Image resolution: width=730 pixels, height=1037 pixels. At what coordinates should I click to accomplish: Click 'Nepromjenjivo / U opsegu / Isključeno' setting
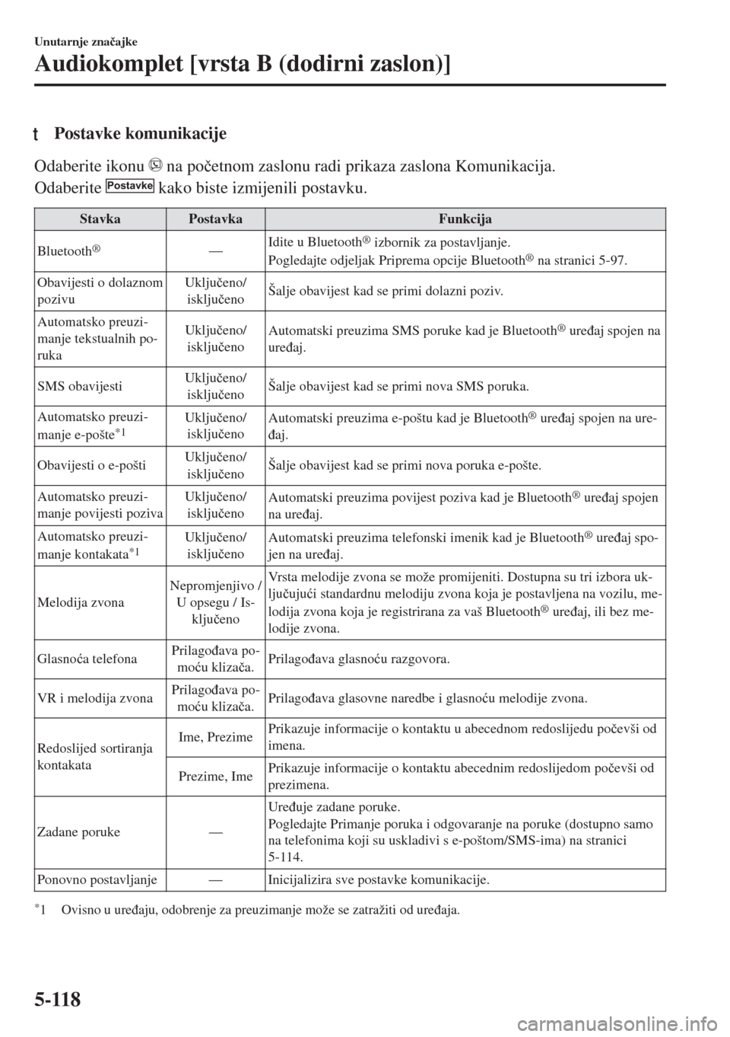(x=216, y=602)
